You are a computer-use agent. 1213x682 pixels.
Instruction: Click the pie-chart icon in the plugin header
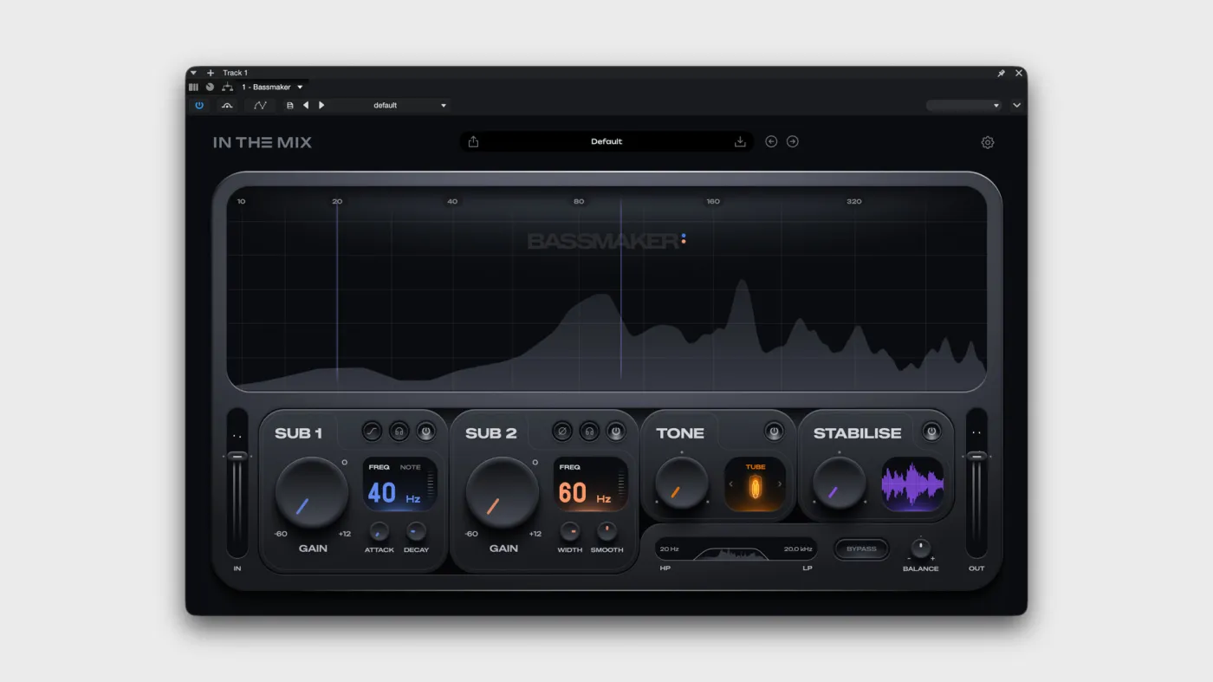[210, 87]
